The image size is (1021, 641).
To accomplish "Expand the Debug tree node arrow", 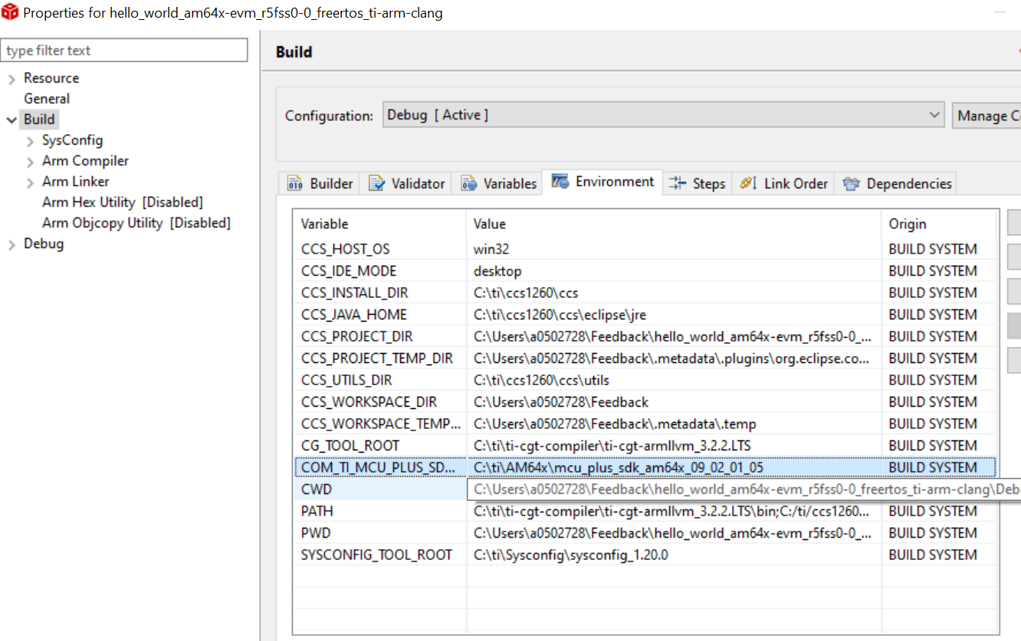I will [11, 244].
